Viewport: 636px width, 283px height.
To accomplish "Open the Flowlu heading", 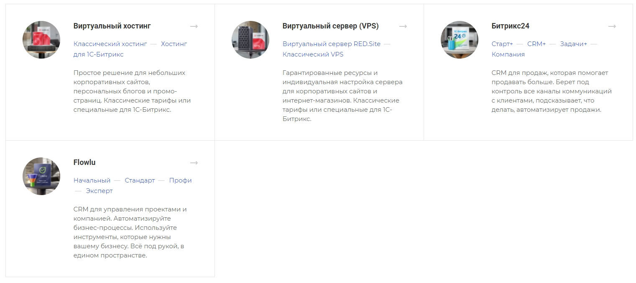I will coord(84,162).
